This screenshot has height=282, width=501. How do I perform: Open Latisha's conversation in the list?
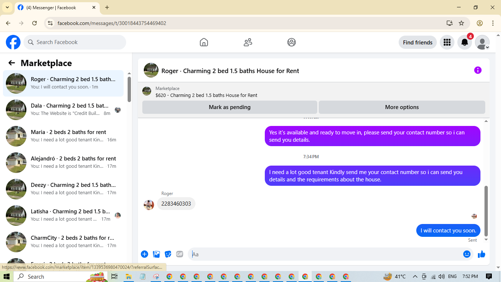pos(63,216)
